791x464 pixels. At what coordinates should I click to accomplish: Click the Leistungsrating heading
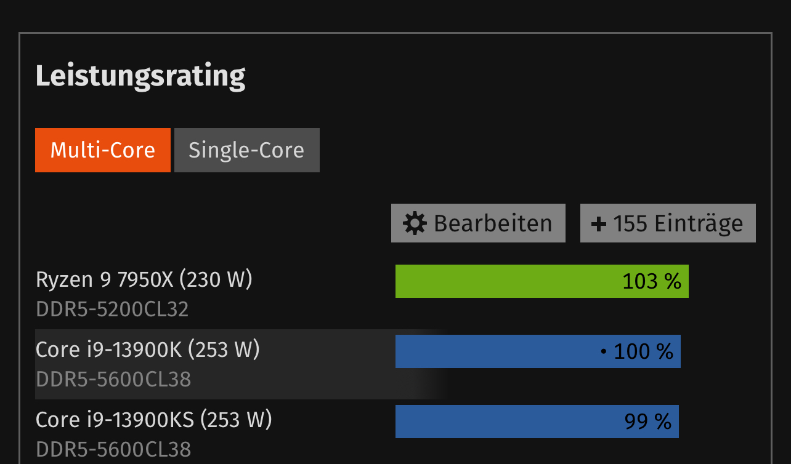point(140,76)
